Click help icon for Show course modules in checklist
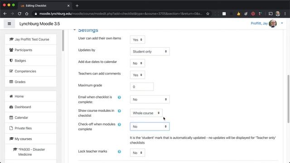The image size is (290, 163). [x=119, y=111]
